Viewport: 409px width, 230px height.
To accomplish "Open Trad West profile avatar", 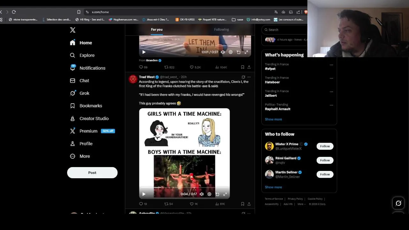I will [x=133, y=79].
